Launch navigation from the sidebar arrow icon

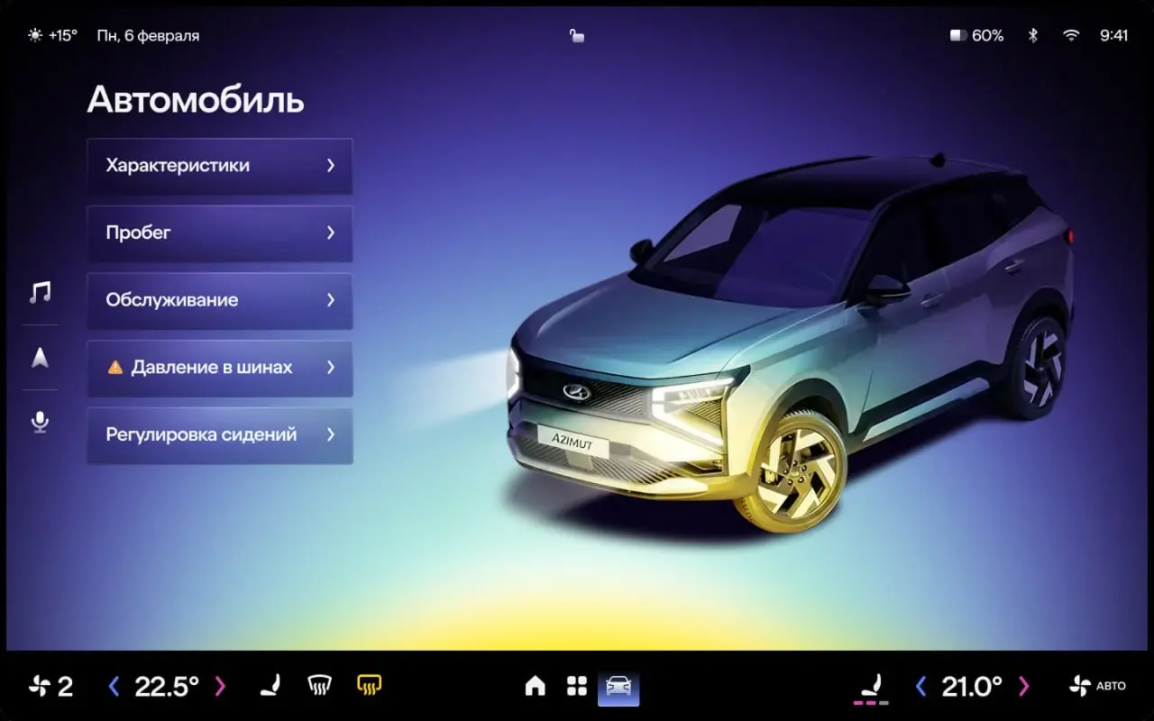tap(40, 358)
